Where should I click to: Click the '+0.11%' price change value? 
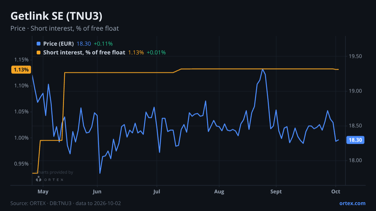tap(103, 44)
